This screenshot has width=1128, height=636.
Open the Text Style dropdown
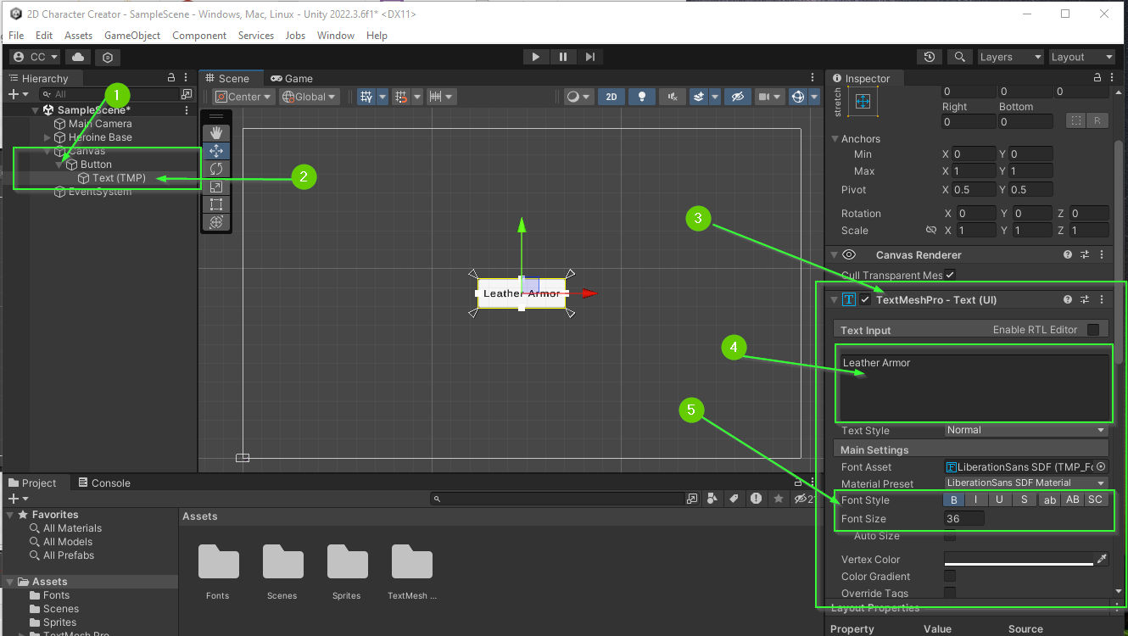(x=1025, y=430)
